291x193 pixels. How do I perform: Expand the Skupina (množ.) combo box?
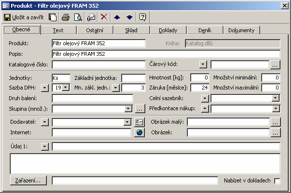[x=128, y=109]
